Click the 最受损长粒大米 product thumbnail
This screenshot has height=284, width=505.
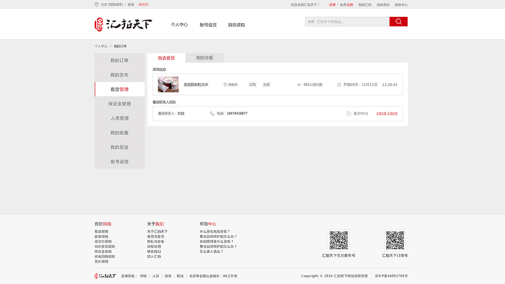point(168,84)
